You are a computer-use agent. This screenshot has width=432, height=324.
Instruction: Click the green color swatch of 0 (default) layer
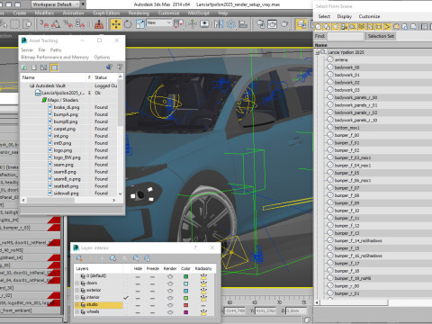click(x=185, y=276)
